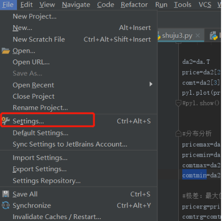The width and height of the screenshot is (222, 221).
Task: Click the line starting pricemin=da
Action: coord(201,155)
